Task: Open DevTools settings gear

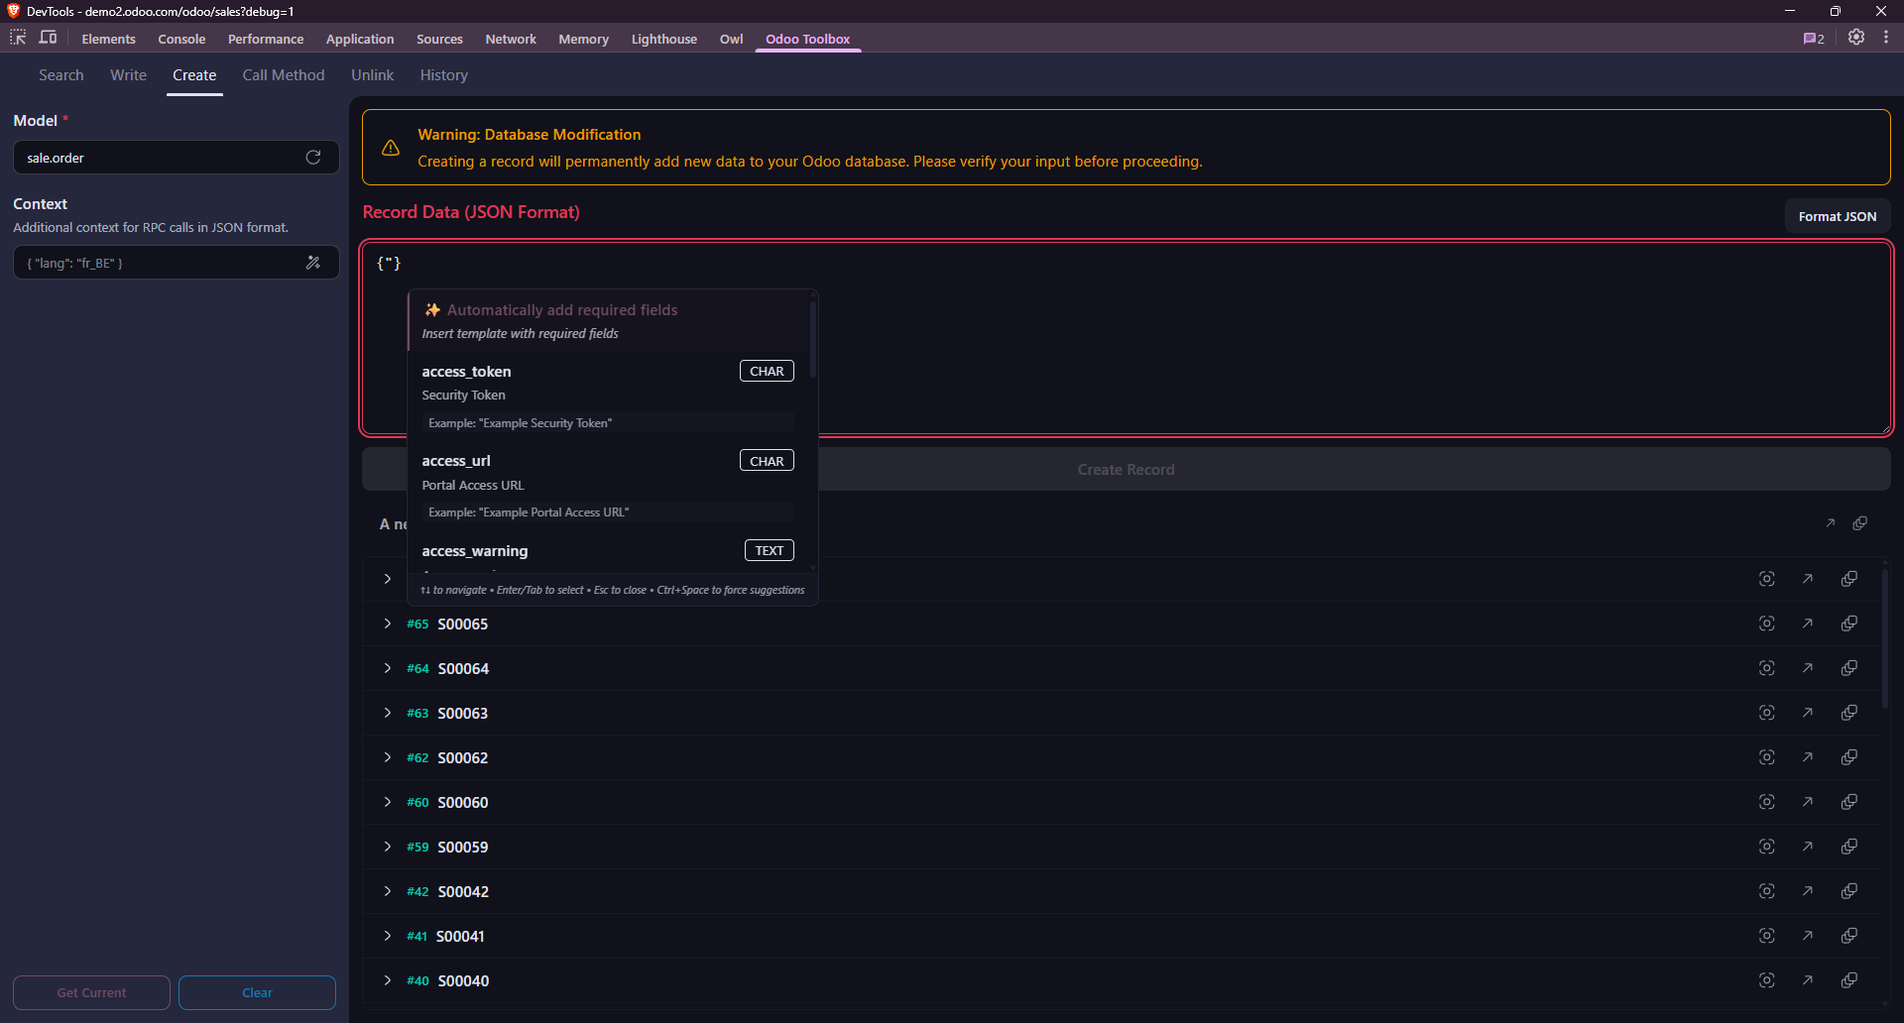Action: [x=1856, y=38]
